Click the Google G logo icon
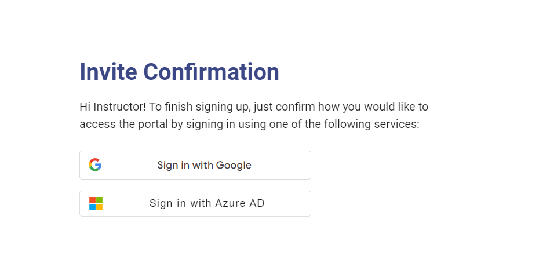The width and height of the screenshot is (550, 267). click(95, 164)
